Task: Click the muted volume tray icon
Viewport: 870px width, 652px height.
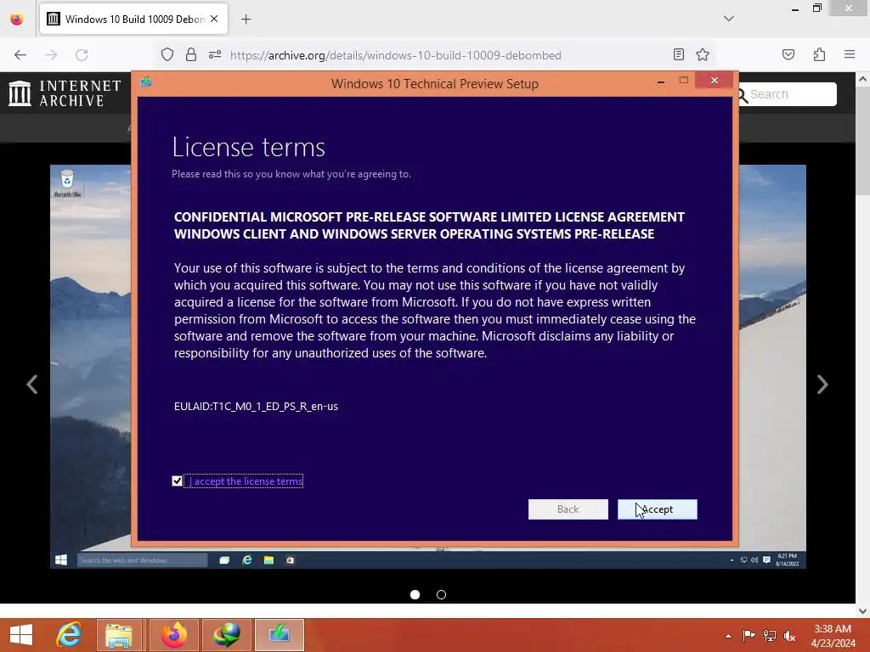Action: (789, 636)
